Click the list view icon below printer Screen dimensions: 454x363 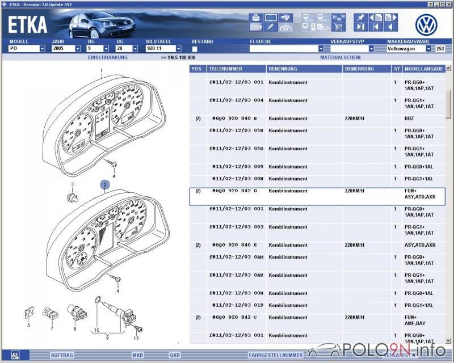pyautogui.click(x=256, y=27)
